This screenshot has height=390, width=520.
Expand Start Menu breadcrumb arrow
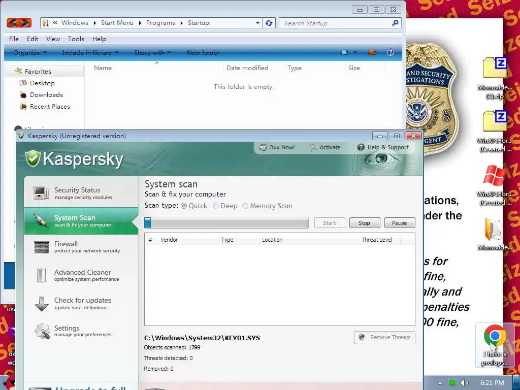(x=140, y=23)
